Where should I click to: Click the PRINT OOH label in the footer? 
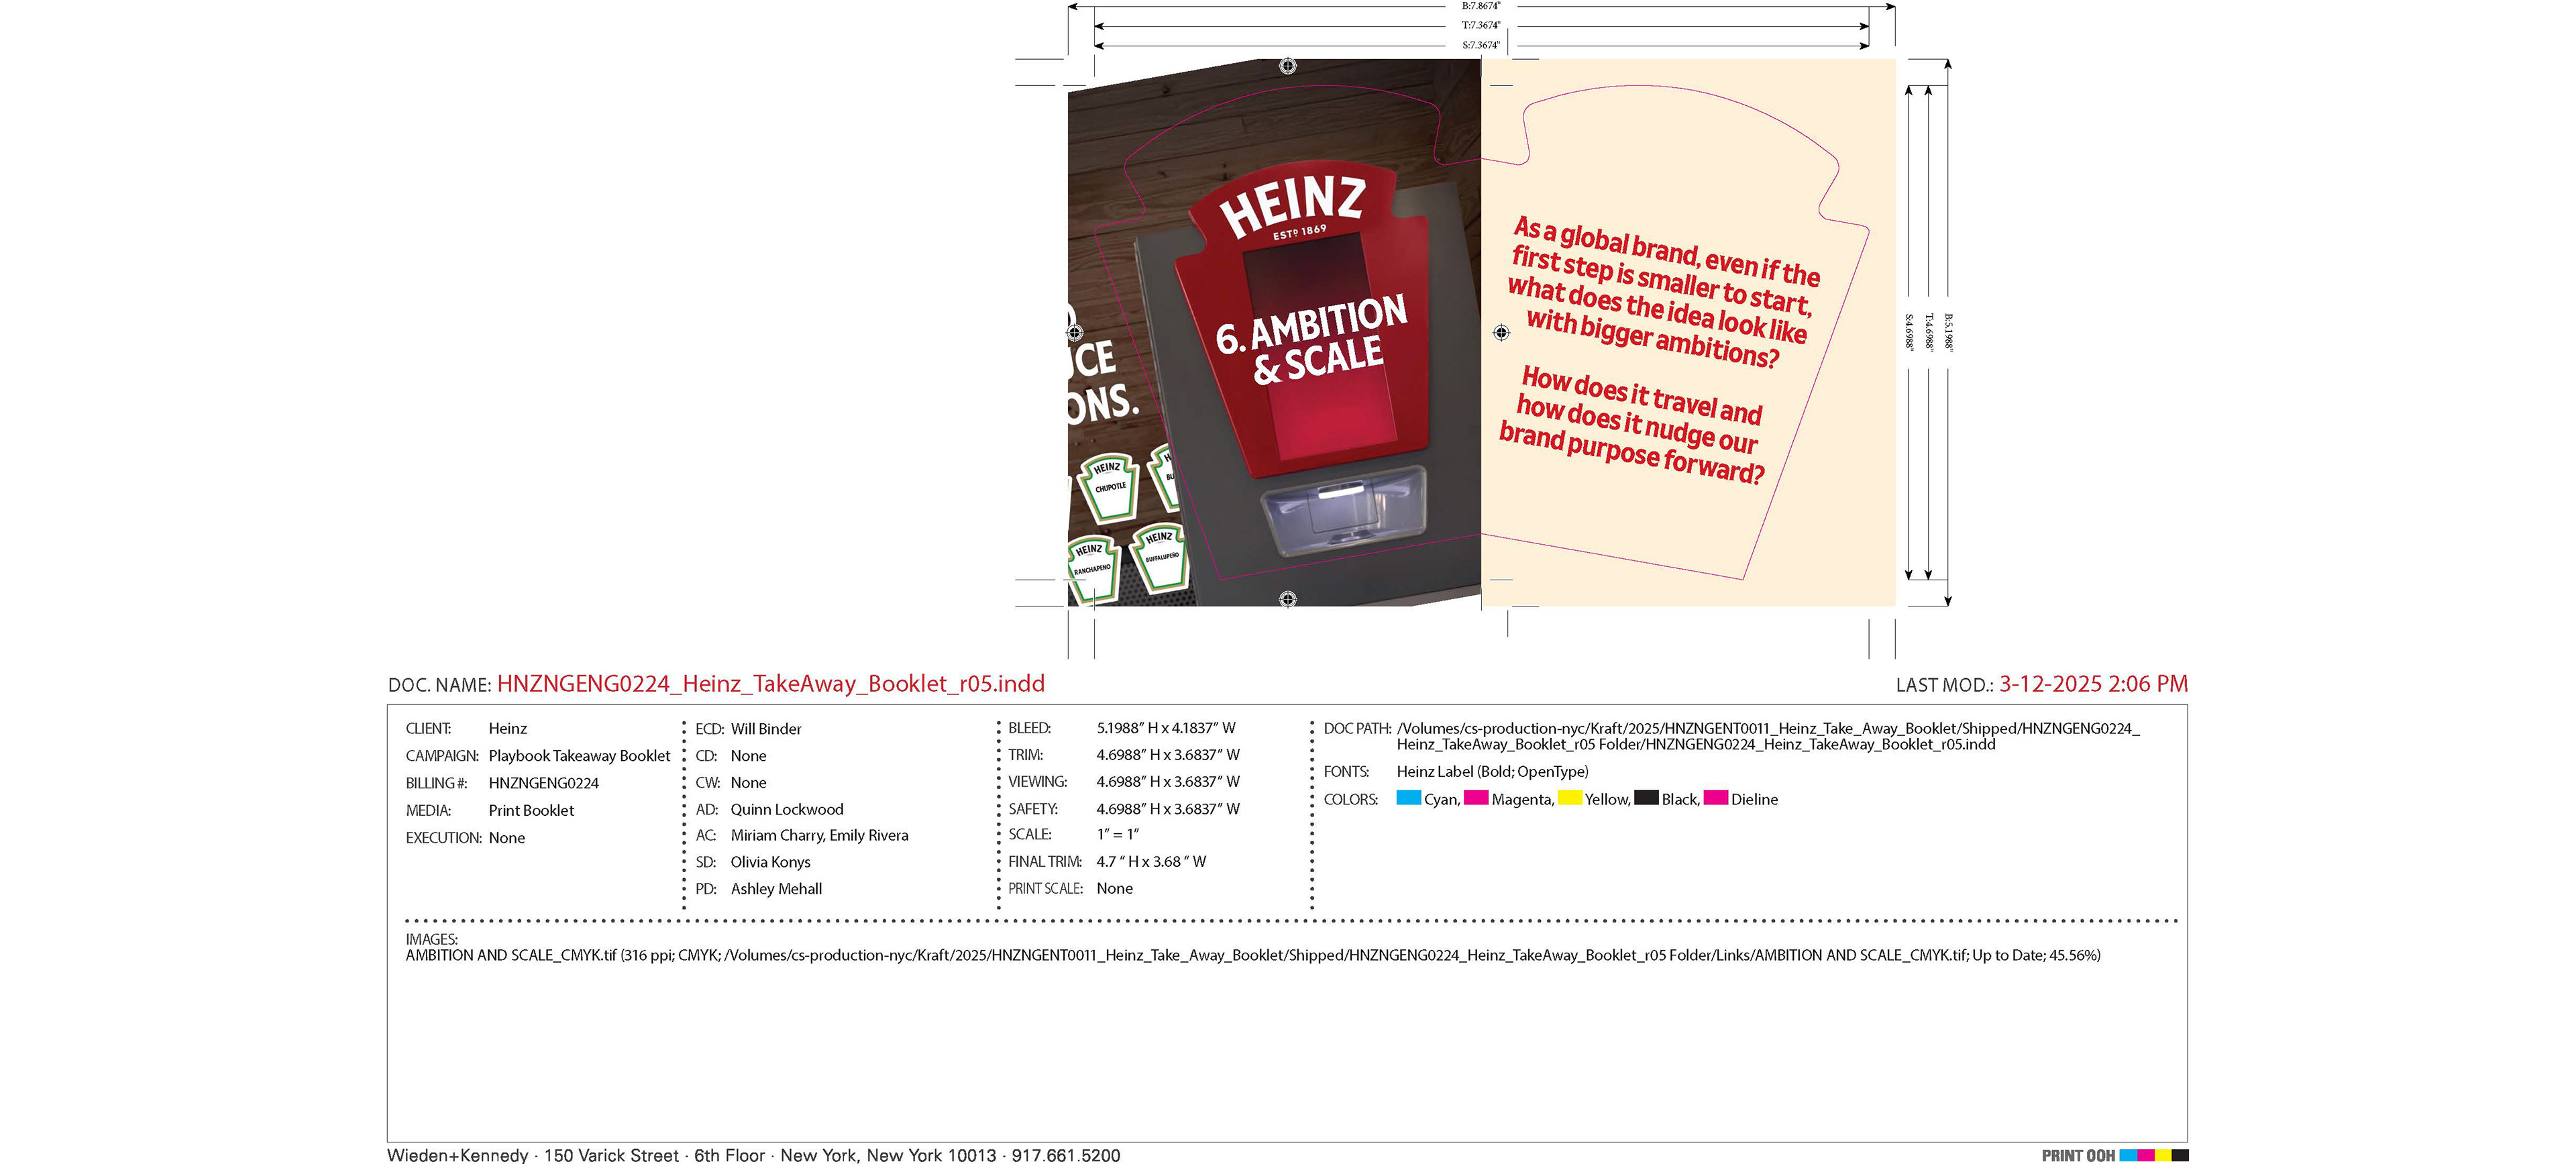[2078, 1155]
